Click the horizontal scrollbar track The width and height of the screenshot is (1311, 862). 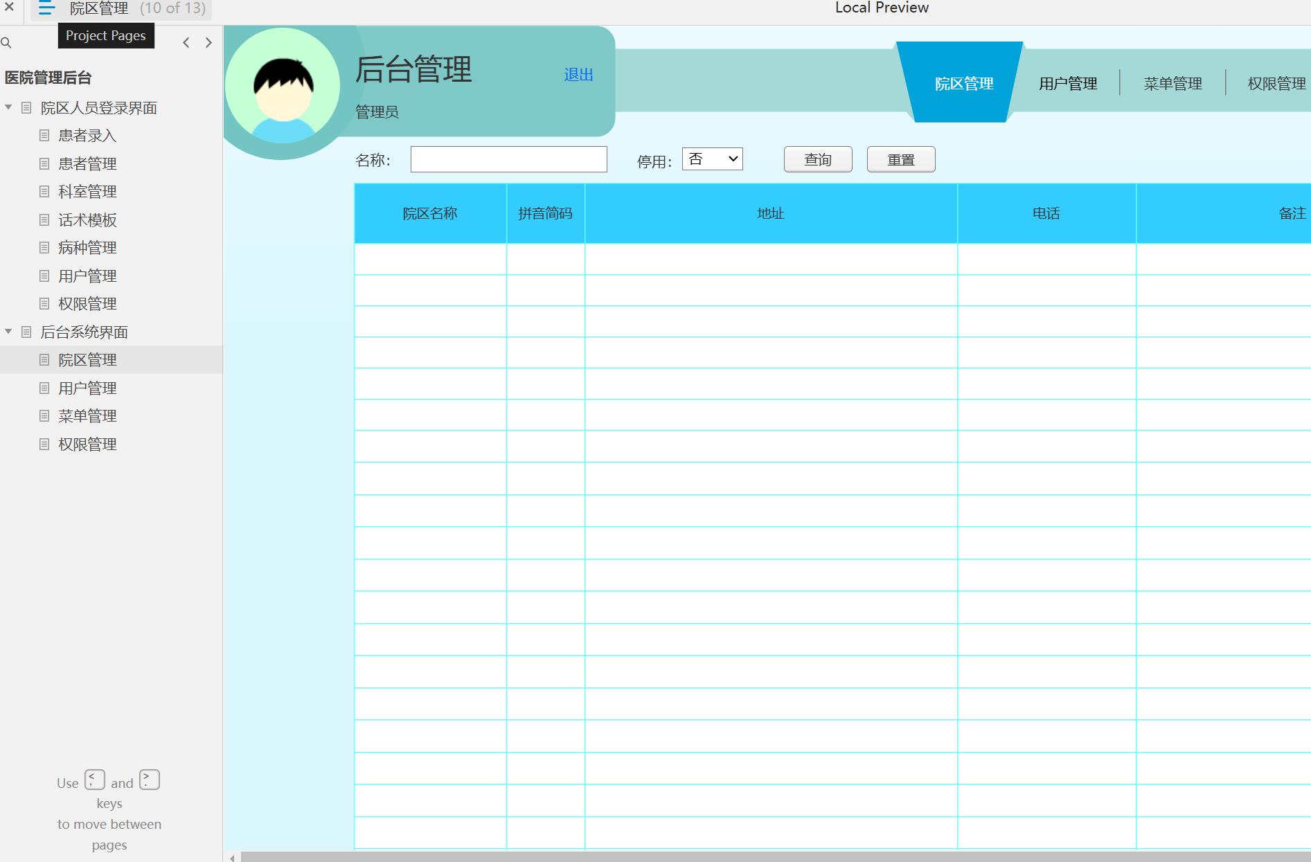click(x=776, y=857)
